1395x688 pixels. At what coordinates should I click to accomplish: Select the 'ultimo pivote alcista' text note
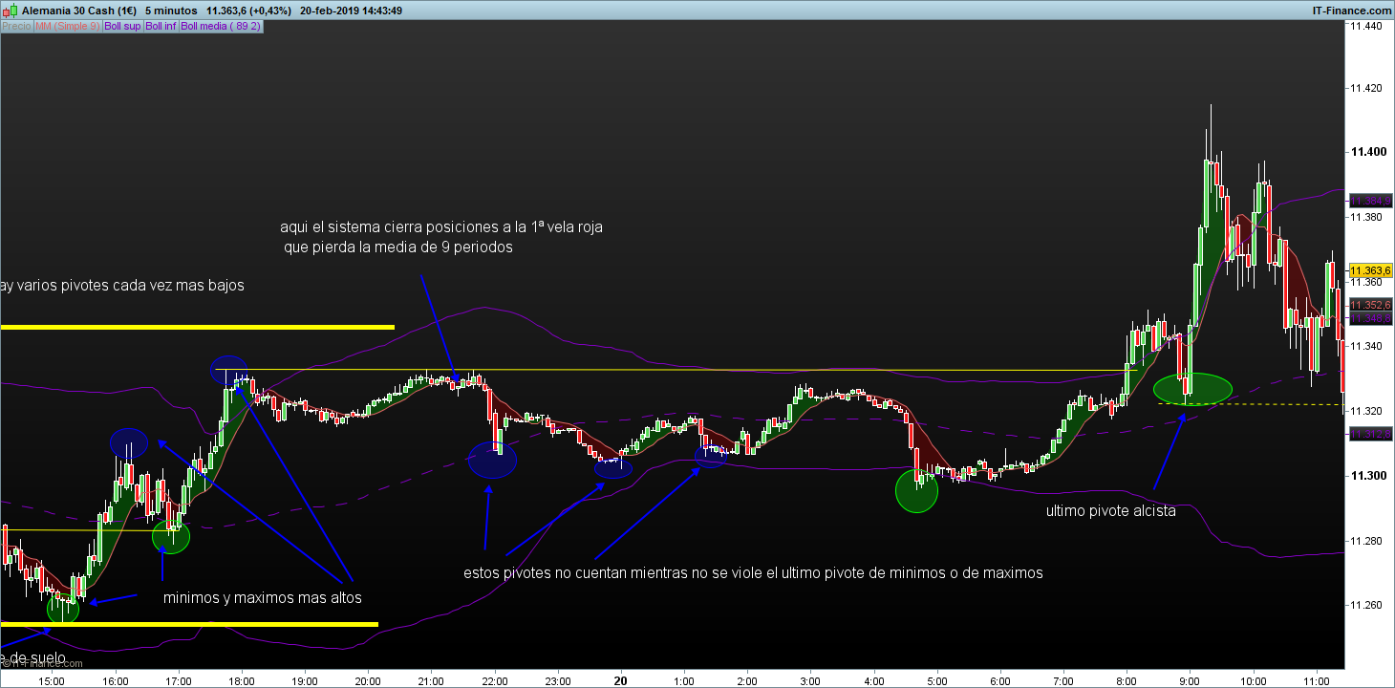coord(1111,511)
